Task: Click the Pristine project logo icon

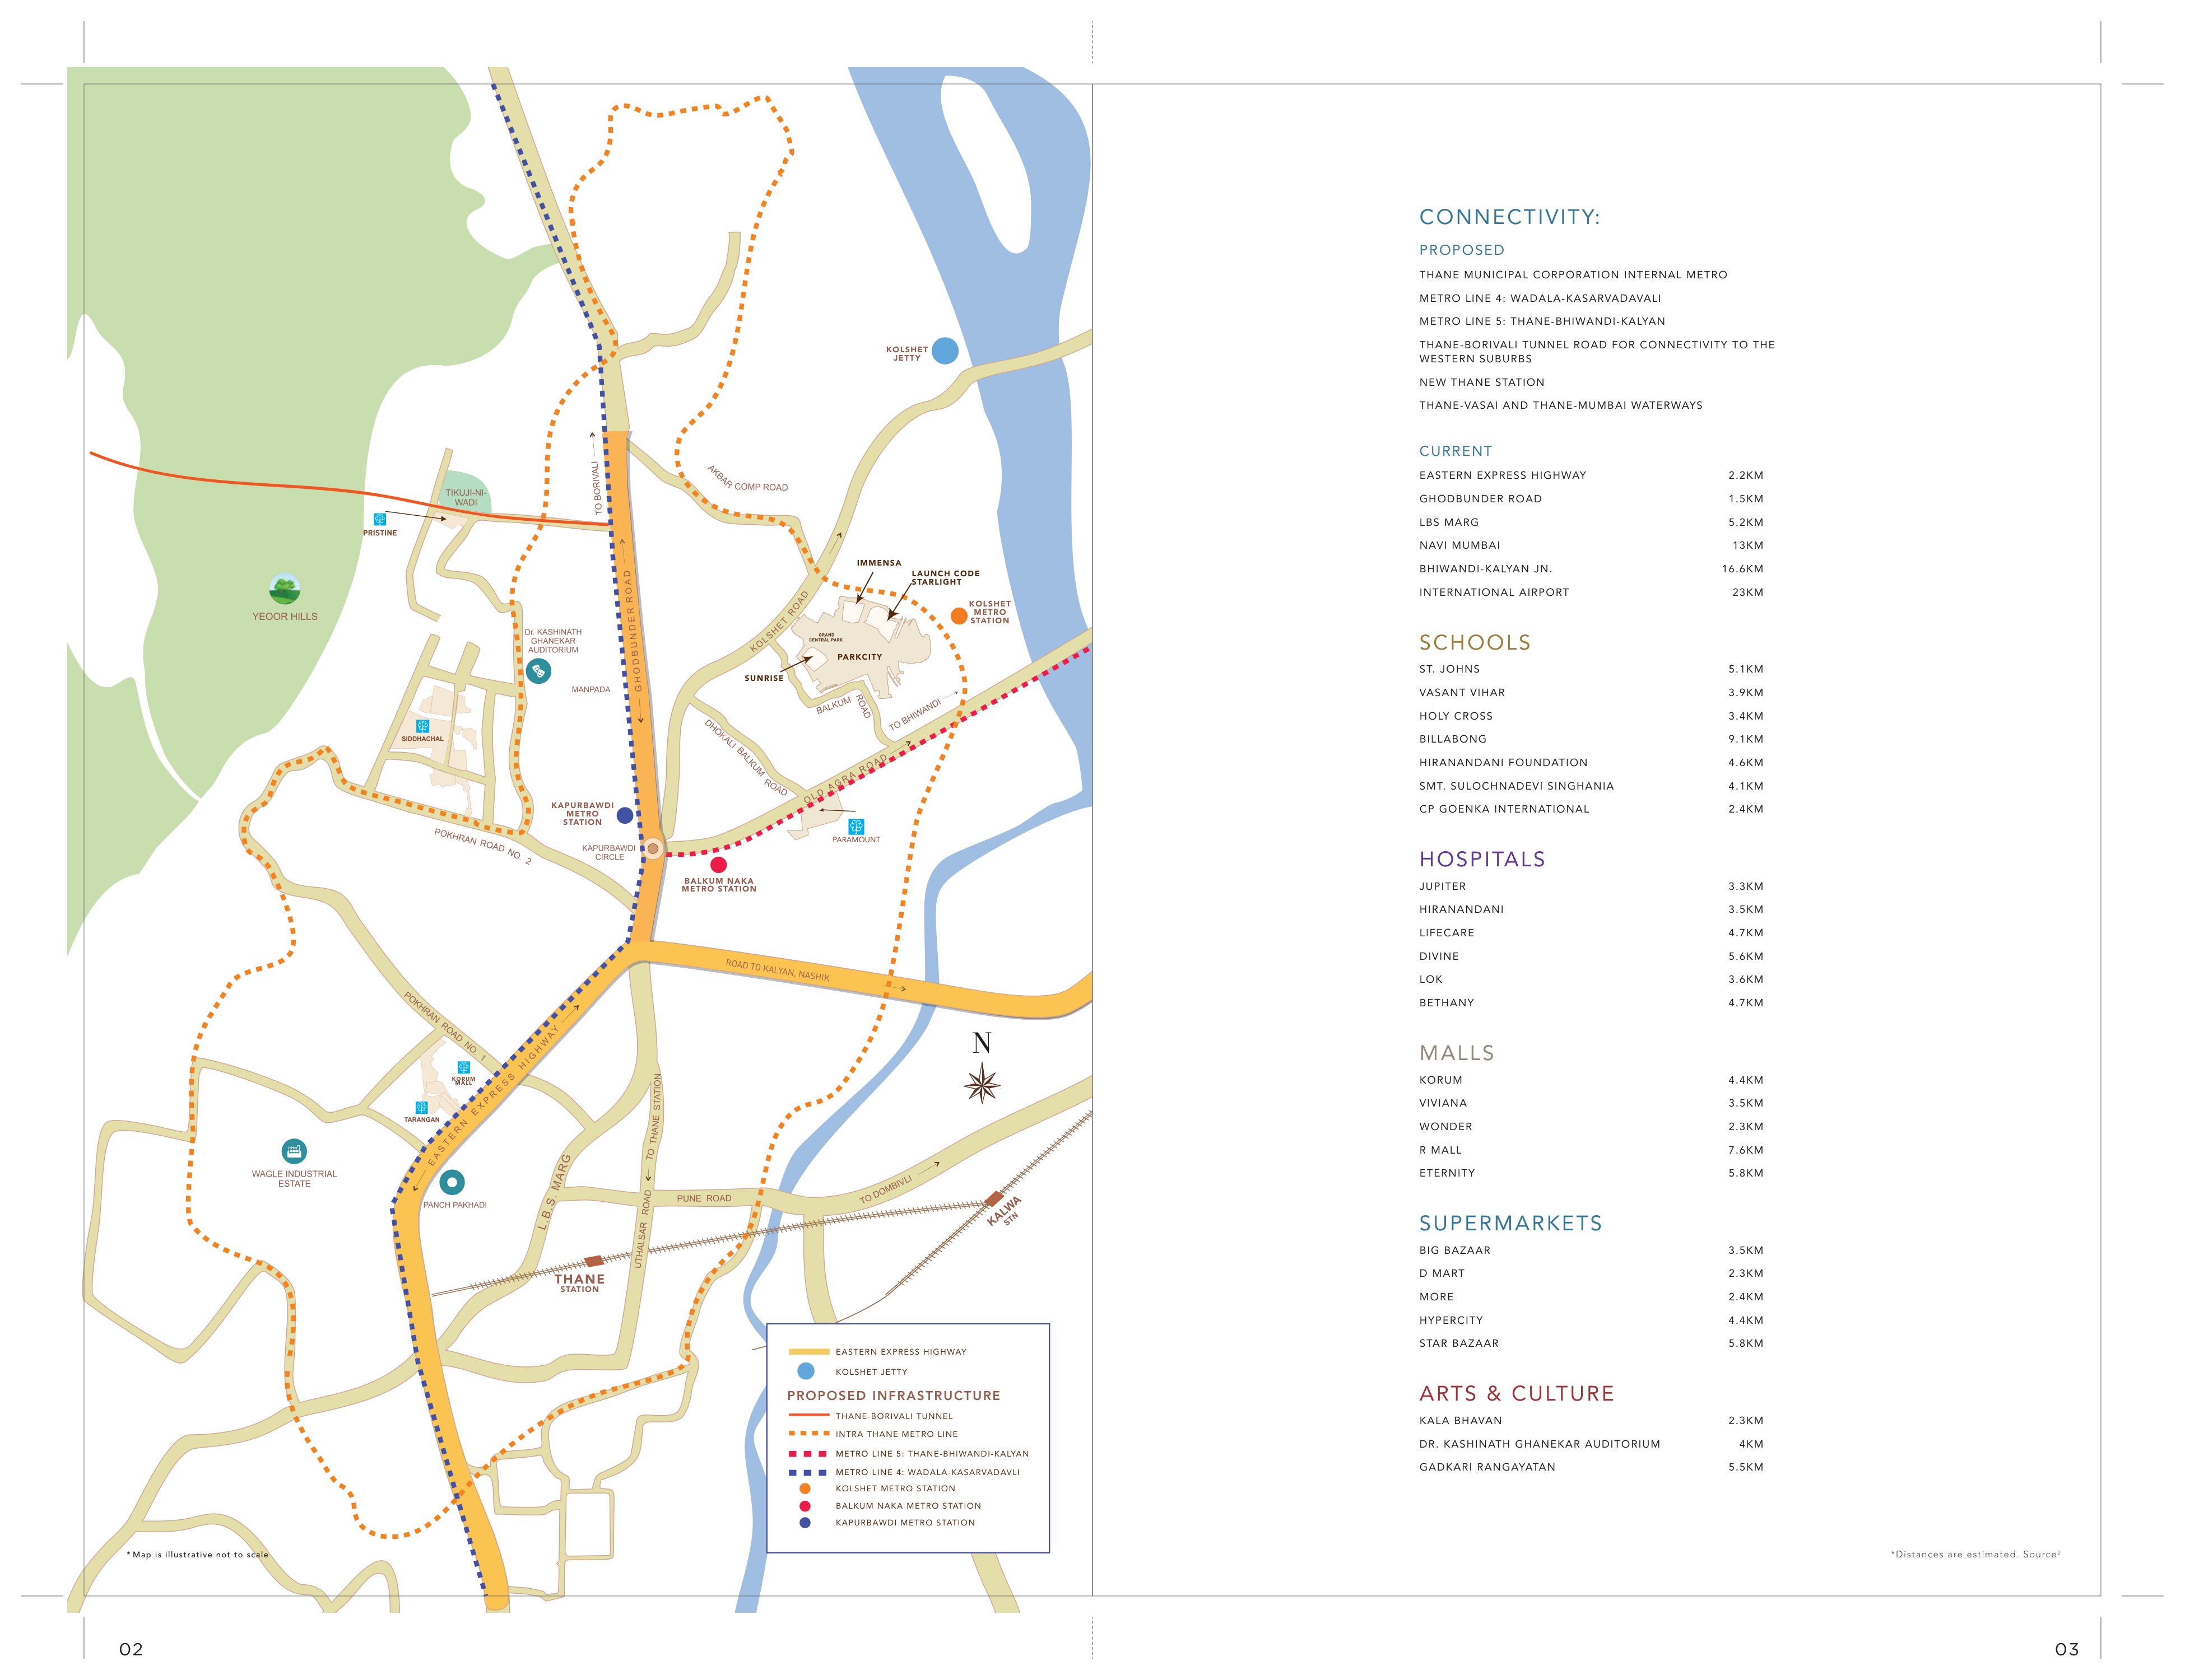Action: pos(380,519)
